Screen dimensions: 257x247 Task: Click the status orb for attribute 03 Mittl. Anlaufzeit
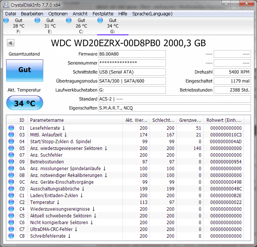tap(11, 135)
